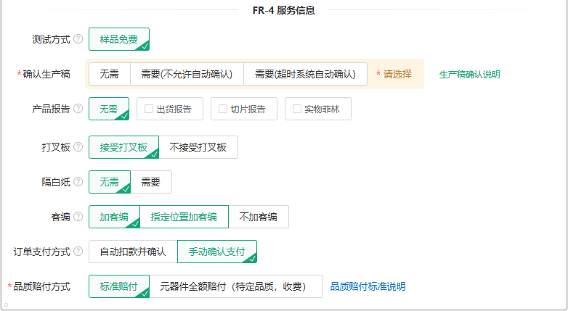This screenshot has height=311, width=568.
Task: View the help icon beside 客编
Action: (78, 216)
